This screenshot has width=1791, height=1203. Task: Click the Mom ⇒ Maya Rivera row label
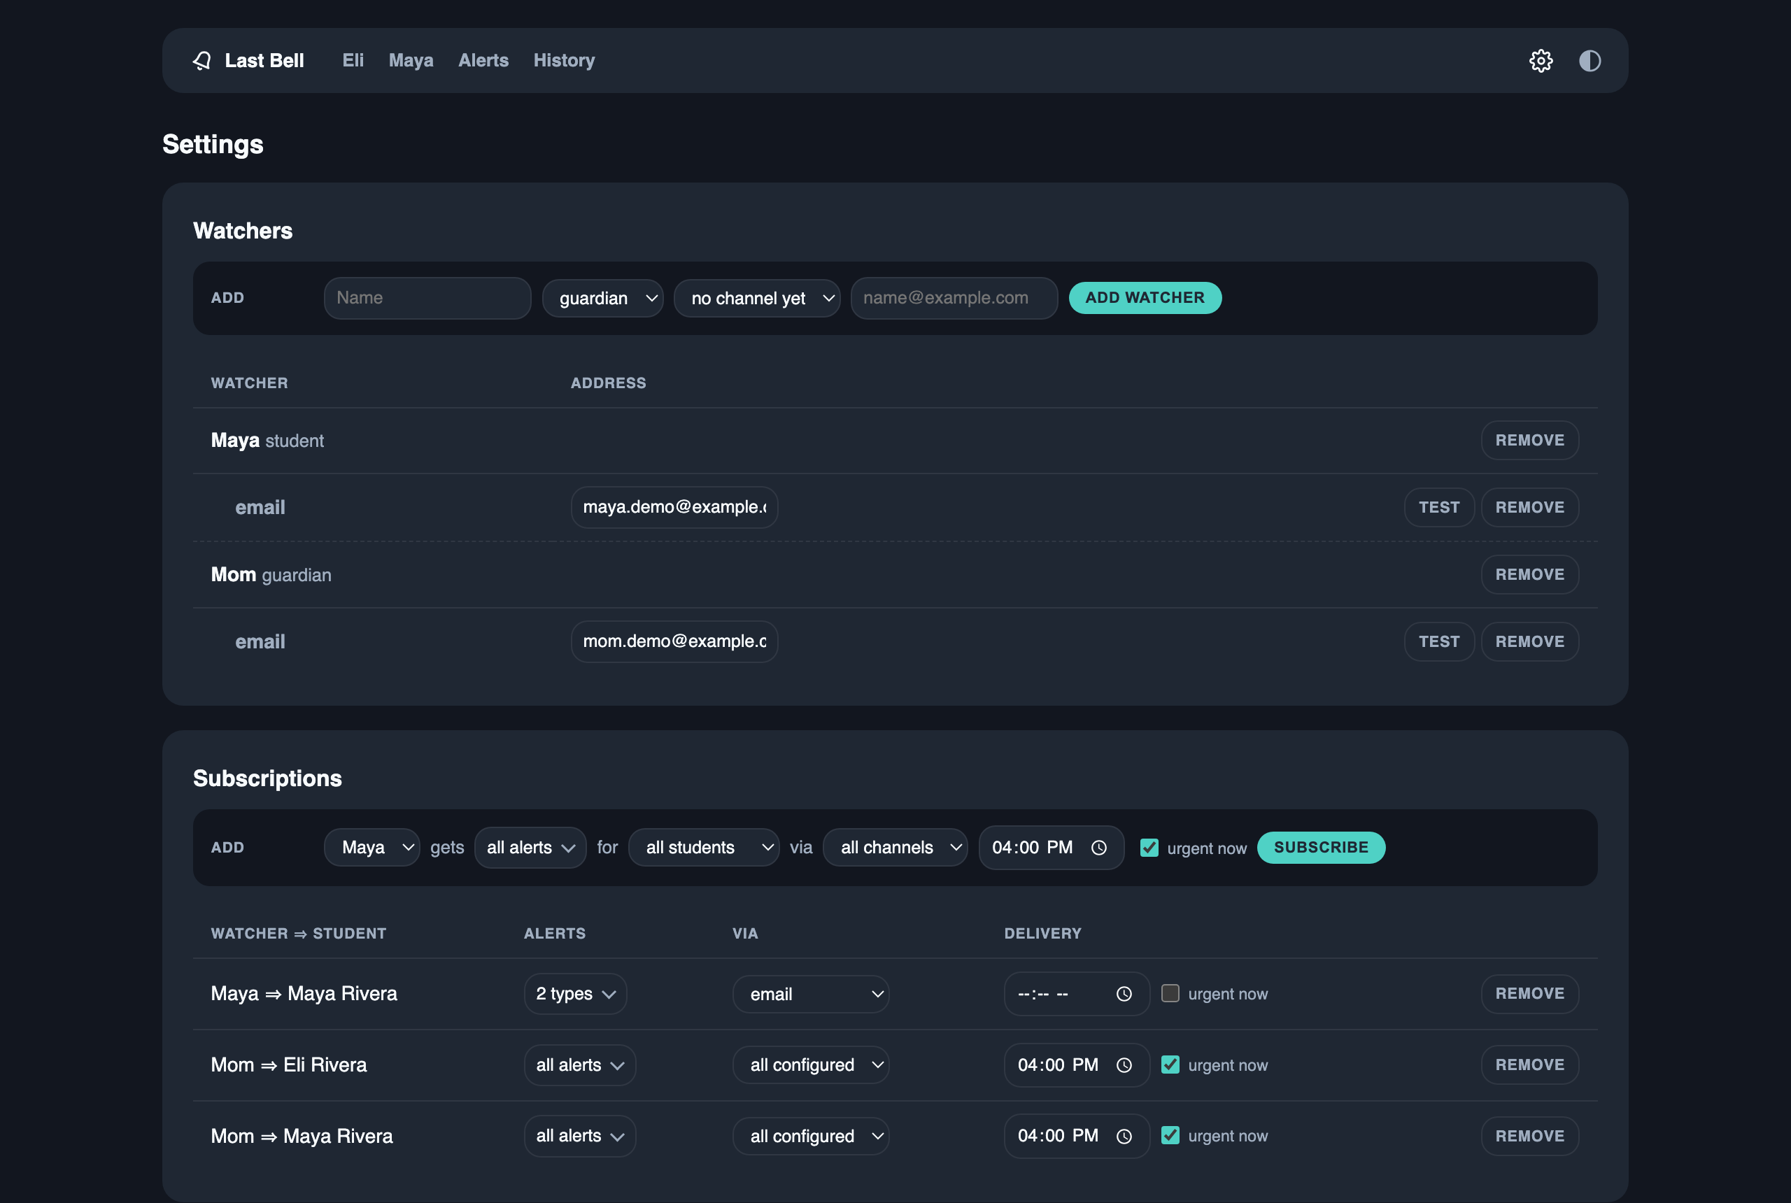coord(302,1137)
